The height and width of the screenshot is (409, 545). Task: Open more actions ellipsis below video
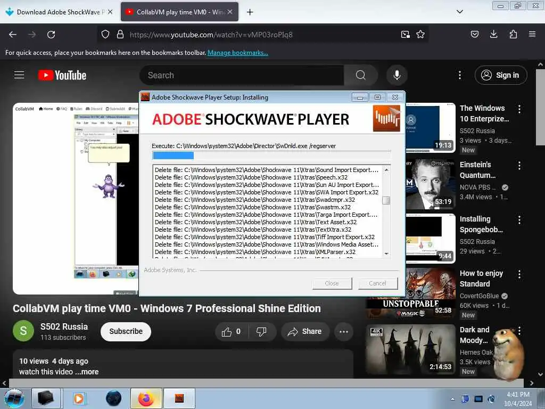point(344,332)
